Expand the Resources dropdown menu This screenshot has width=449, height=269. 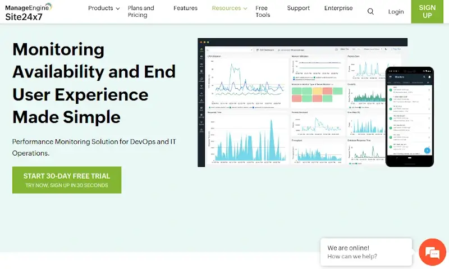230,8
